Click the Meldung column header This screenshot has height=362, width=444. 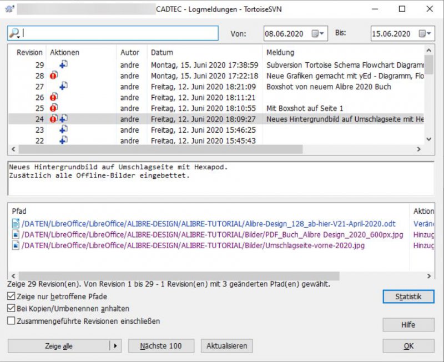tap(280, 52)
